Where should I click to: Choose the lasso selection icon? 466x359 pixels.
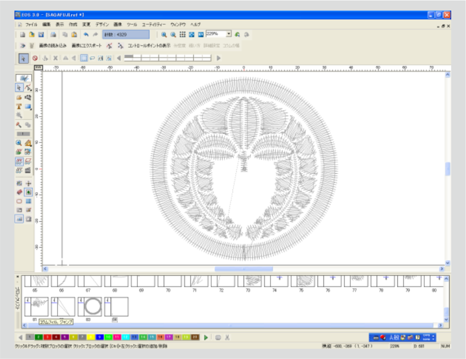[92, 58]
